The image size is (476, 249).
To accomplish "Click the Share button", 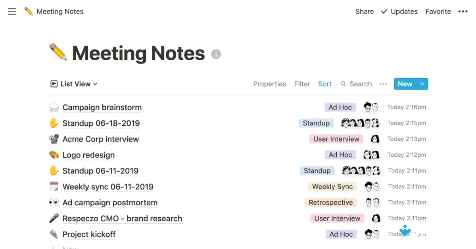I will (x=364, y=11).
